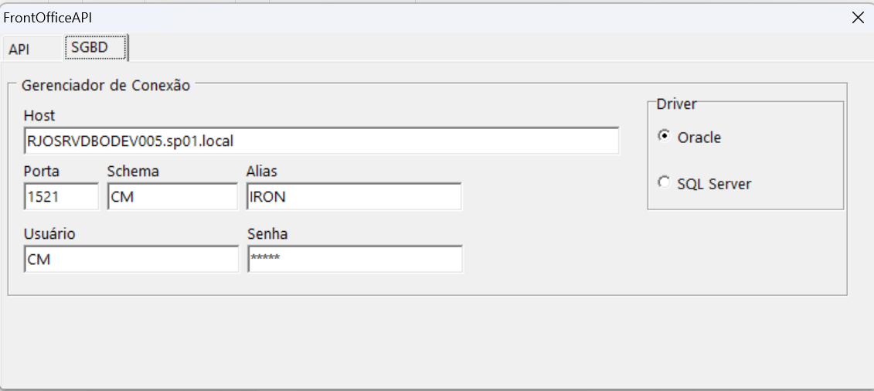Viewport: 874px width, 391px height.
Task: Close the FrontOfficeAPI window
Action: coord(858,18)
